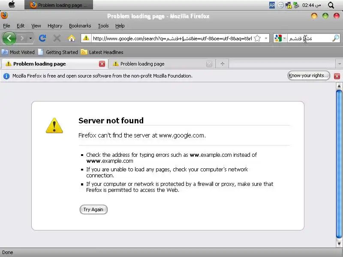Click into the Google search box
Image resolution: width=343 pixels, height=257 pixels.
coord(310,39)
